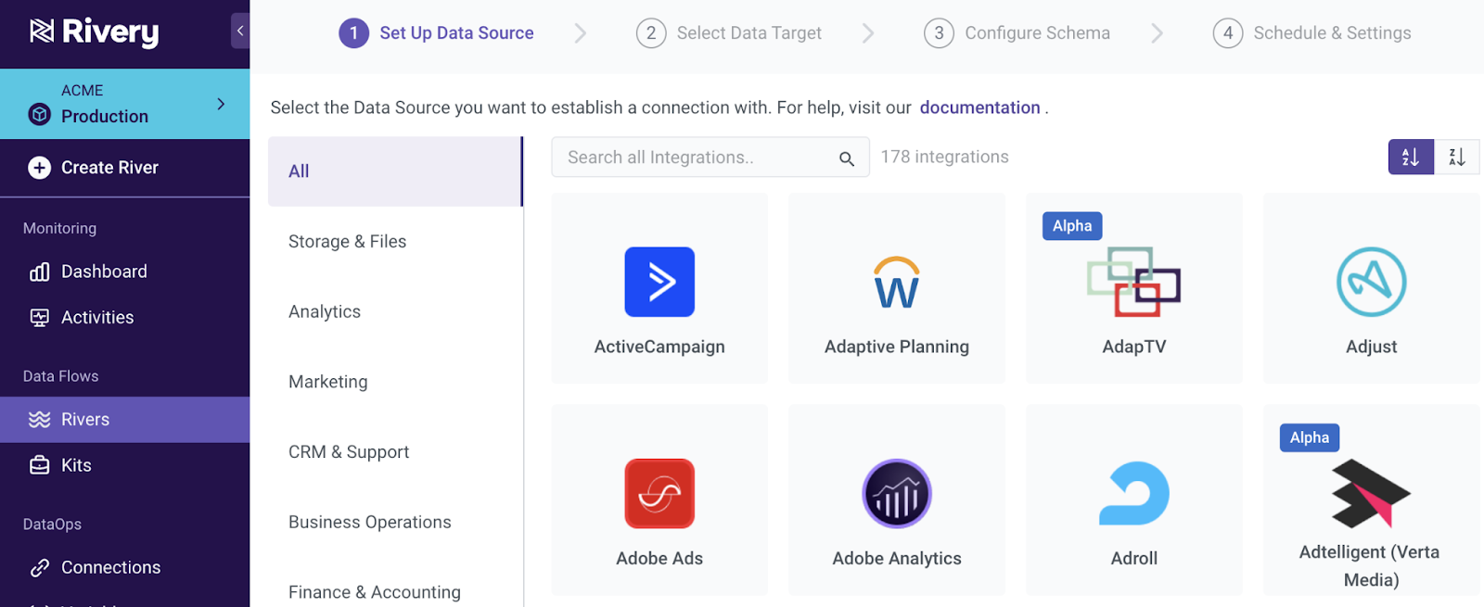Filter integrations by Marketing category
This screenshot has height=607, width=1484.
click(x=328, y=382)
